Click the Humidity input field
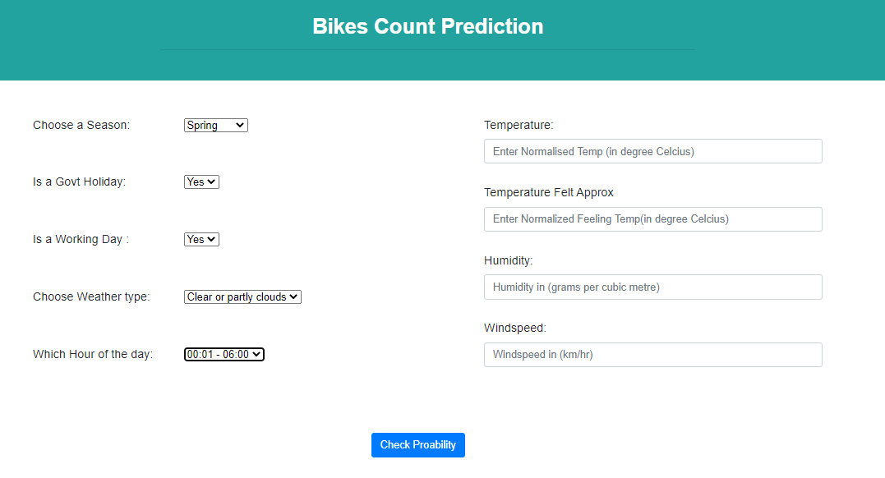Image resolution: width=885 pixels, height=478 pixels. [652, 287]
